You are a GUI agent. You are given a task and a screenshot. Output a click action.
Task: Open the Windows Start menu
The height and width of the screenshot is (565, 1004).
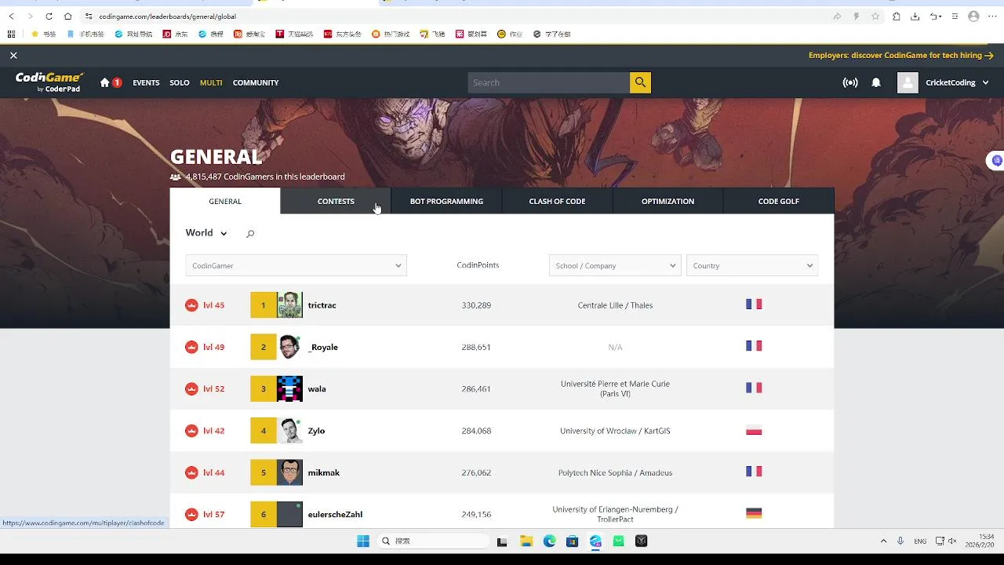coord(363,541)
